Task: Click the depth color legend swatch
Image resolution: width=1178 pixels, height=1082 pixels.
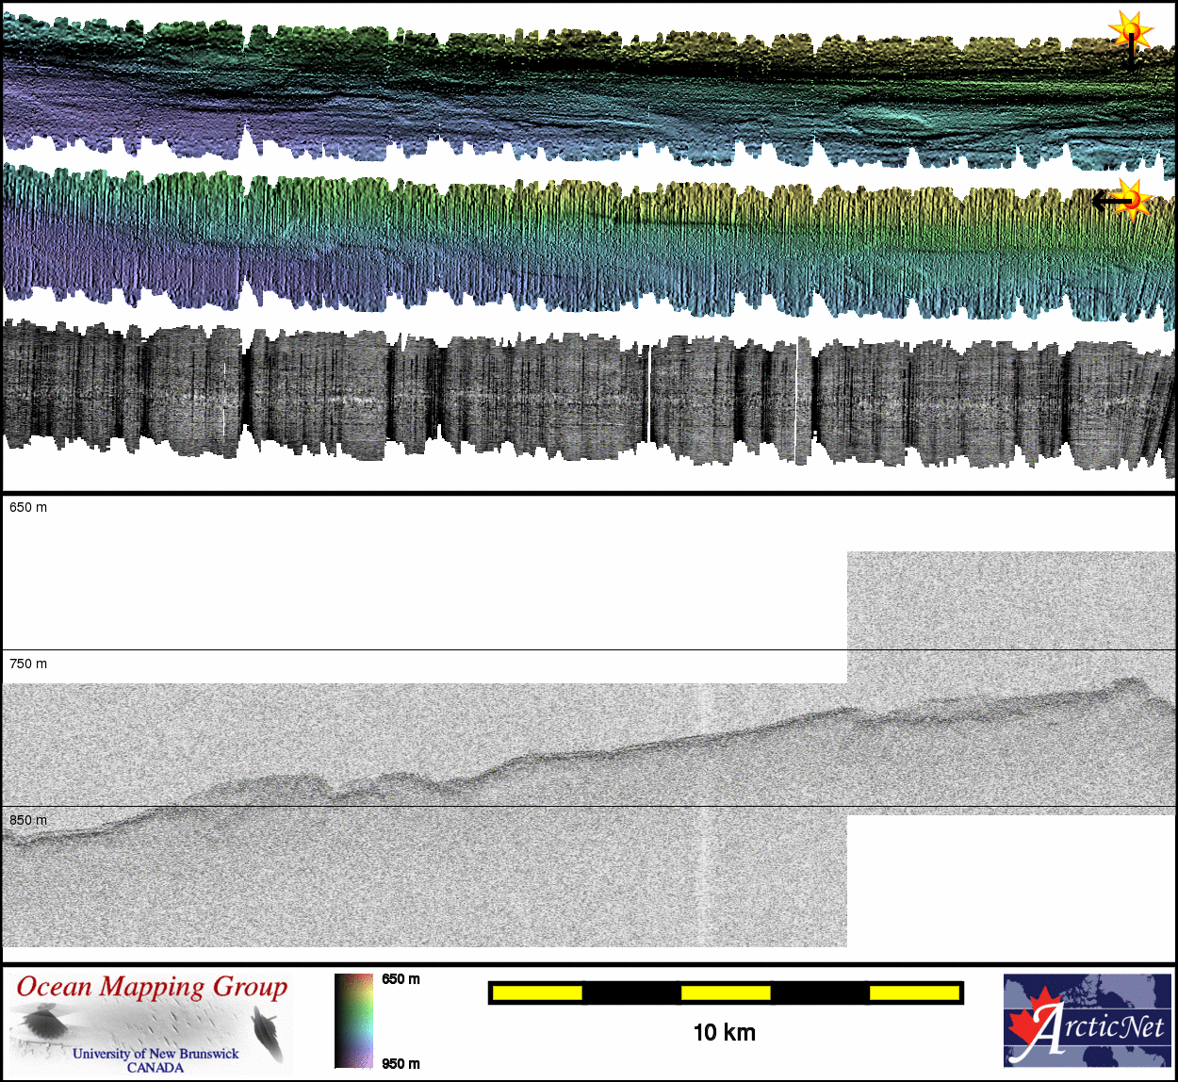Action: [x=354, y=1021]
